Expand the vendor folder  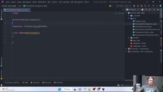pos(129,38)
